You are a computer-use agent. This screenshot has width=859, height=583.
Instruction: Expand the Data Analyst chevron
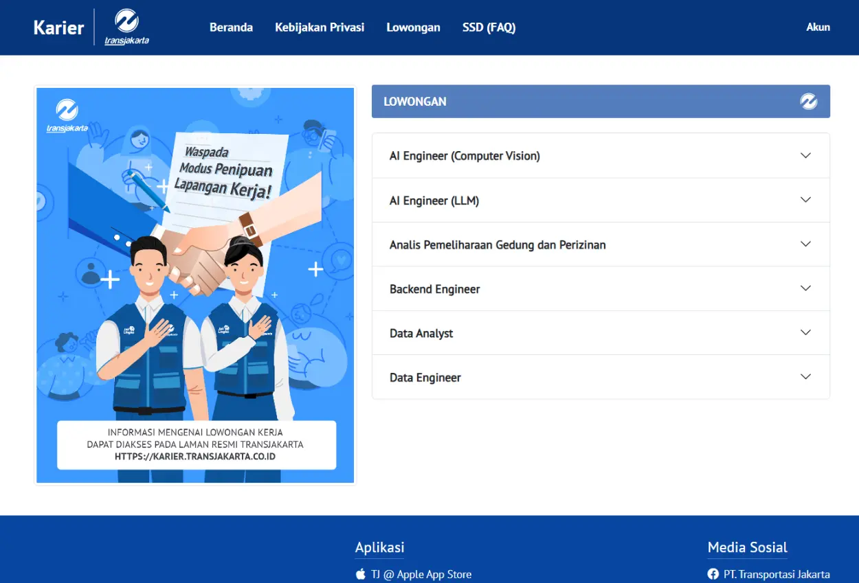pyautogui.click(x=806, y=332)
